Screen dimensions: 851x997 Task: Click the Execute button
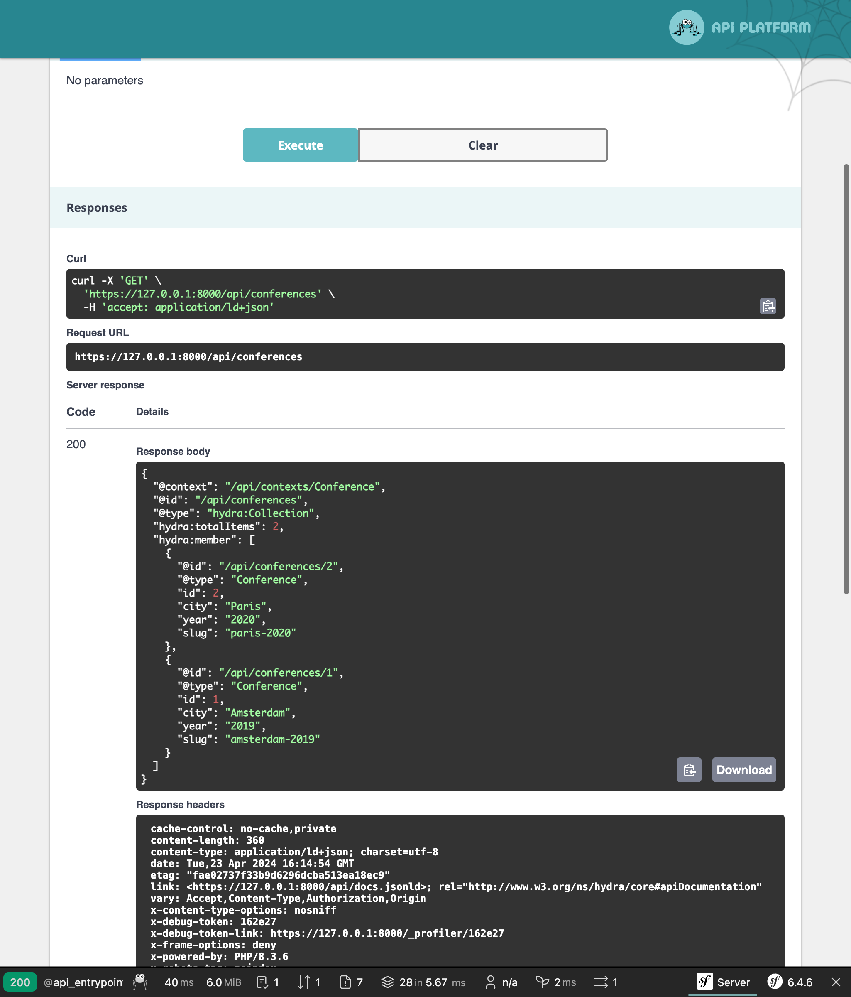click(x=300, y=145)
